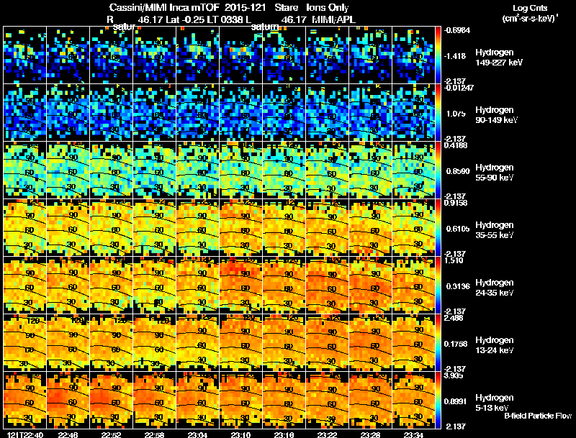The image size is (576, 438).
Task: Select the '121T22:40' time label
Action: point(25,435)
